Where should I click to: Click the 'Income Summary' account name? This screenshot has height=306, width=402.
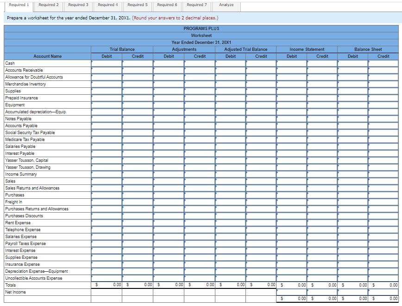coord(21,174)
